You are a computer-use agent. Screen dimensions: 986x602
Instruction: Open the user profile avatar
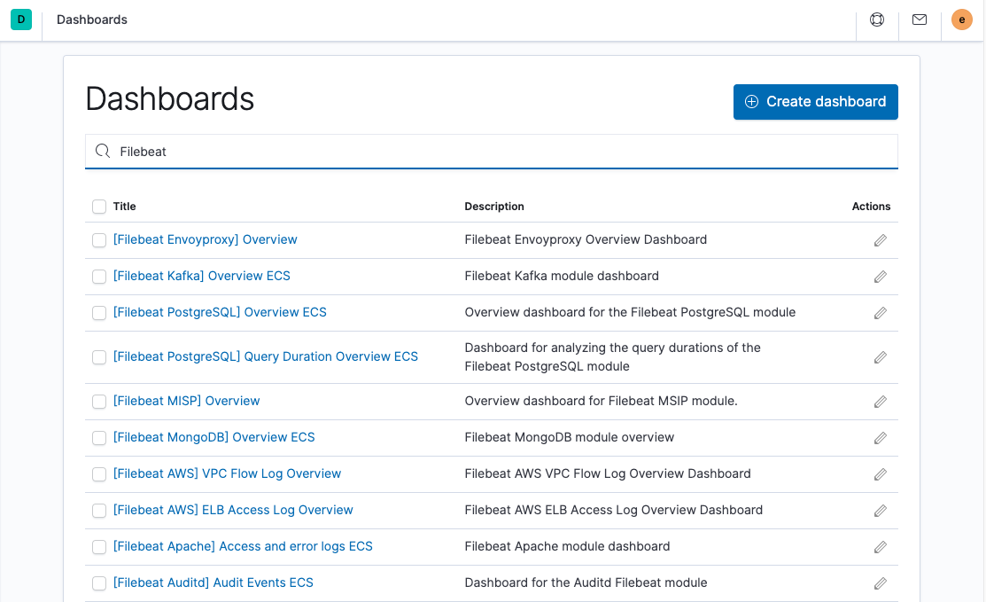coord(962,19)
